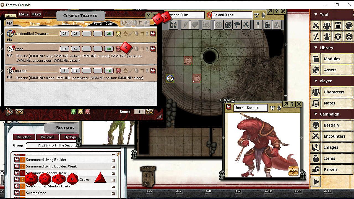The height and width of the screenshot is (199, 354).
Task: Click the Encounters crossed swords icon
Action: click(316, 136)
